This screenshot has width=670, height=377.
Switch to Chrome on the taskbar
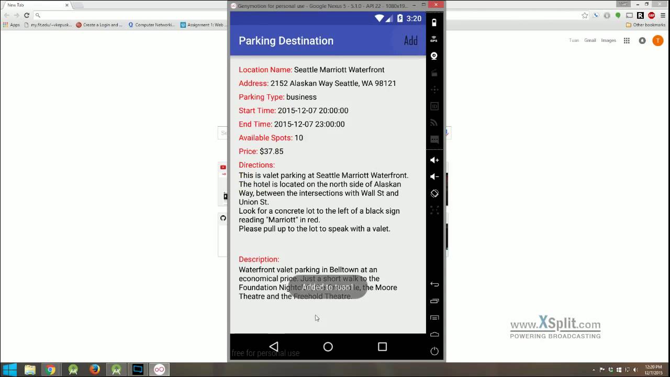coord(51,370)
